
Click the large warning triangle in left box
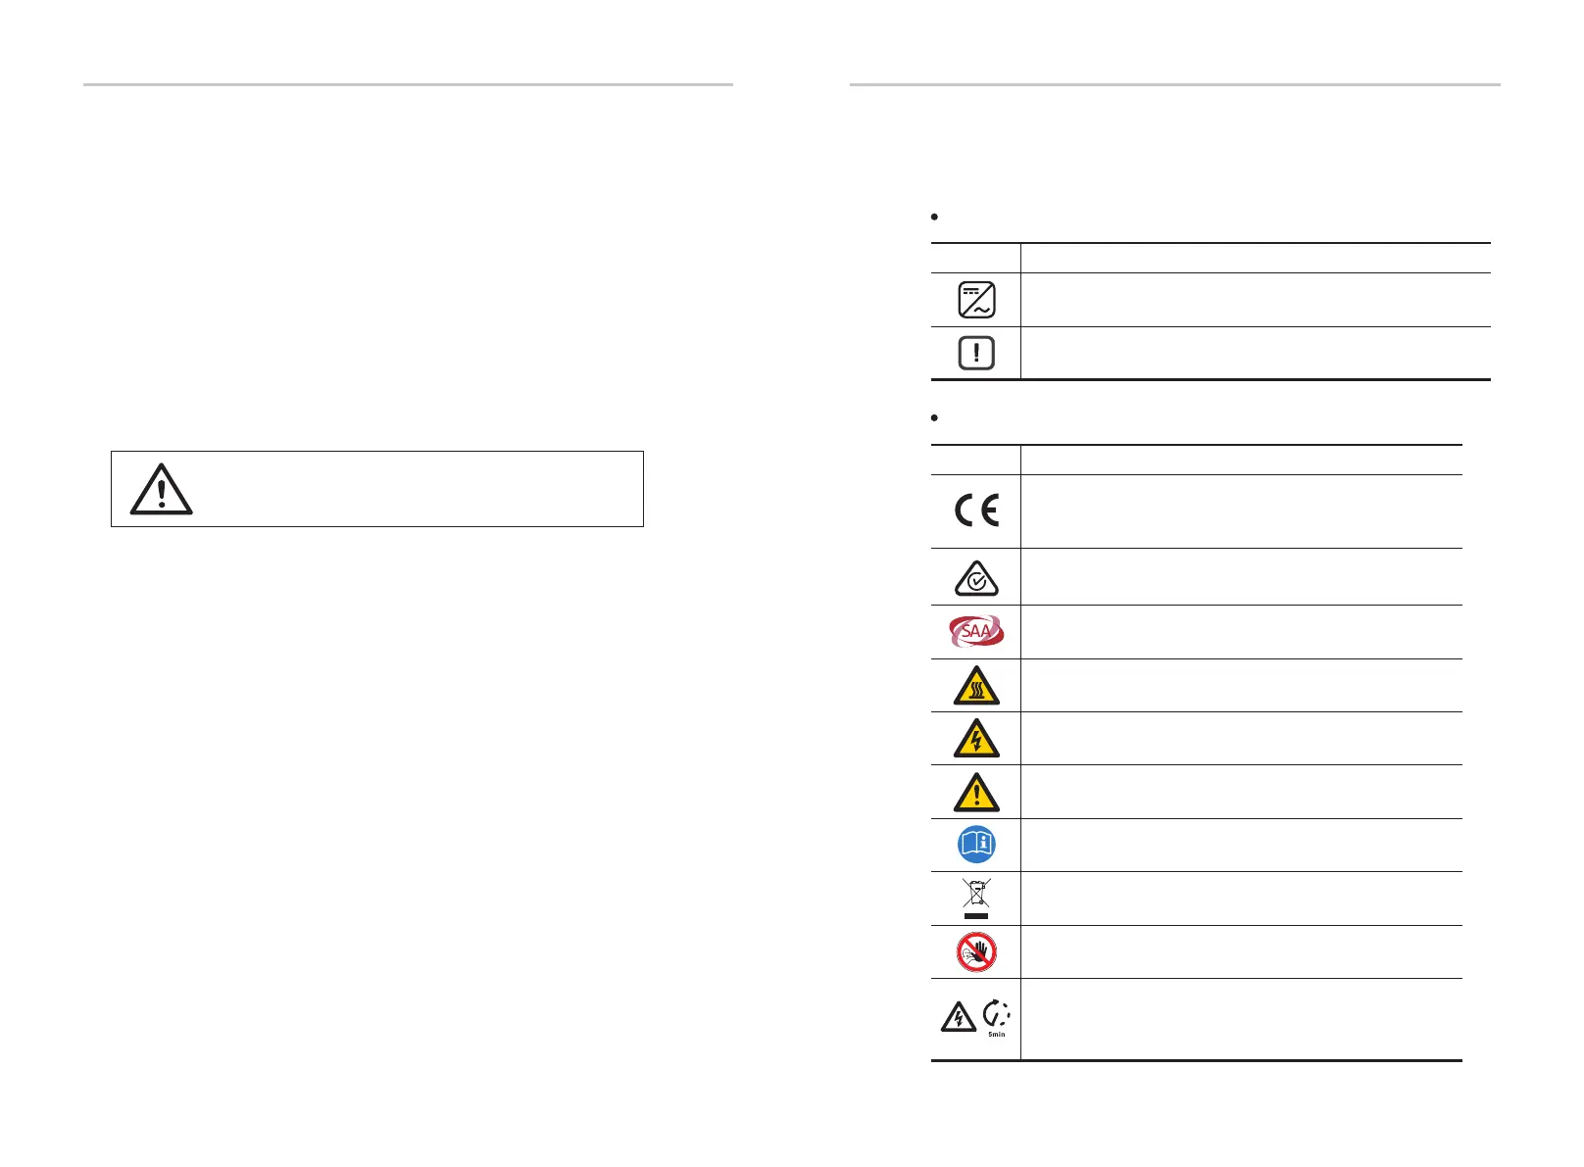click(x=162, y=489)
